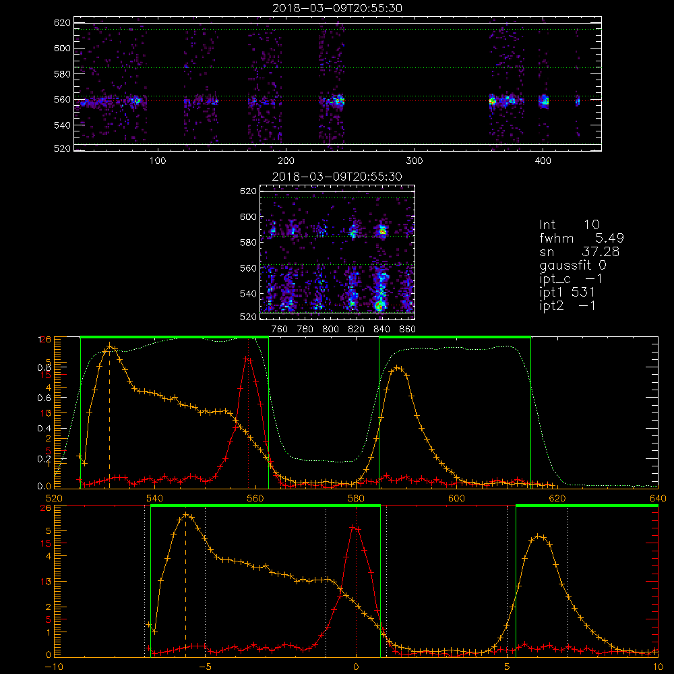Select the 'Int 10' parameter text
This screenshot has height=674, width=674.
[x=570, y=224]
